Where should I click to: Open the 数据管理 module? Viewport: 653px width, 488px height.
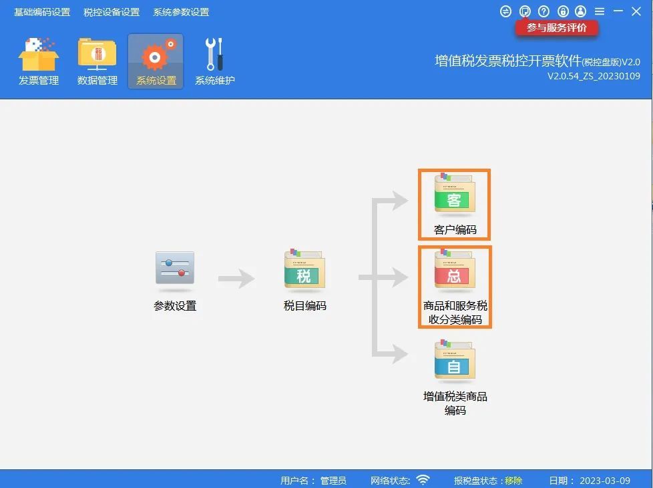point(97,61)
